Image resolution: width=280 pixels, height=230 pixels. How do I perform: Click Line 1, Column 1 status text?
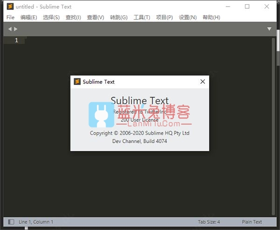(36, 222)
